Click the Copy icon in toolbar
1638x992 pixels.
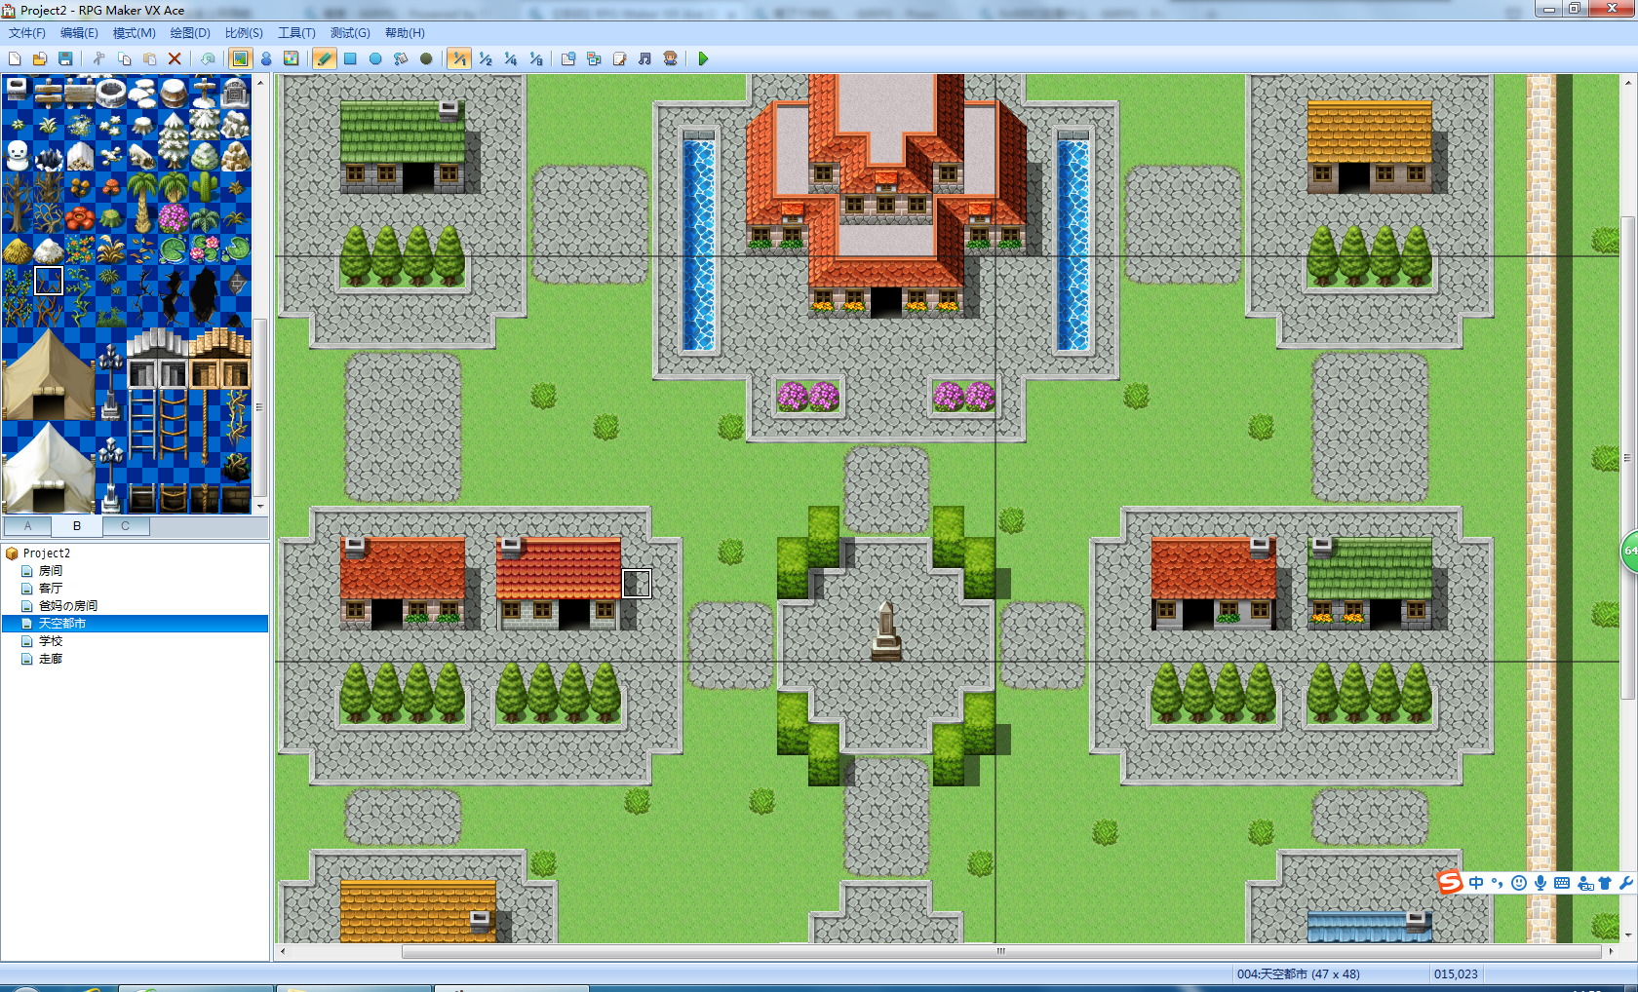(124, 59)
